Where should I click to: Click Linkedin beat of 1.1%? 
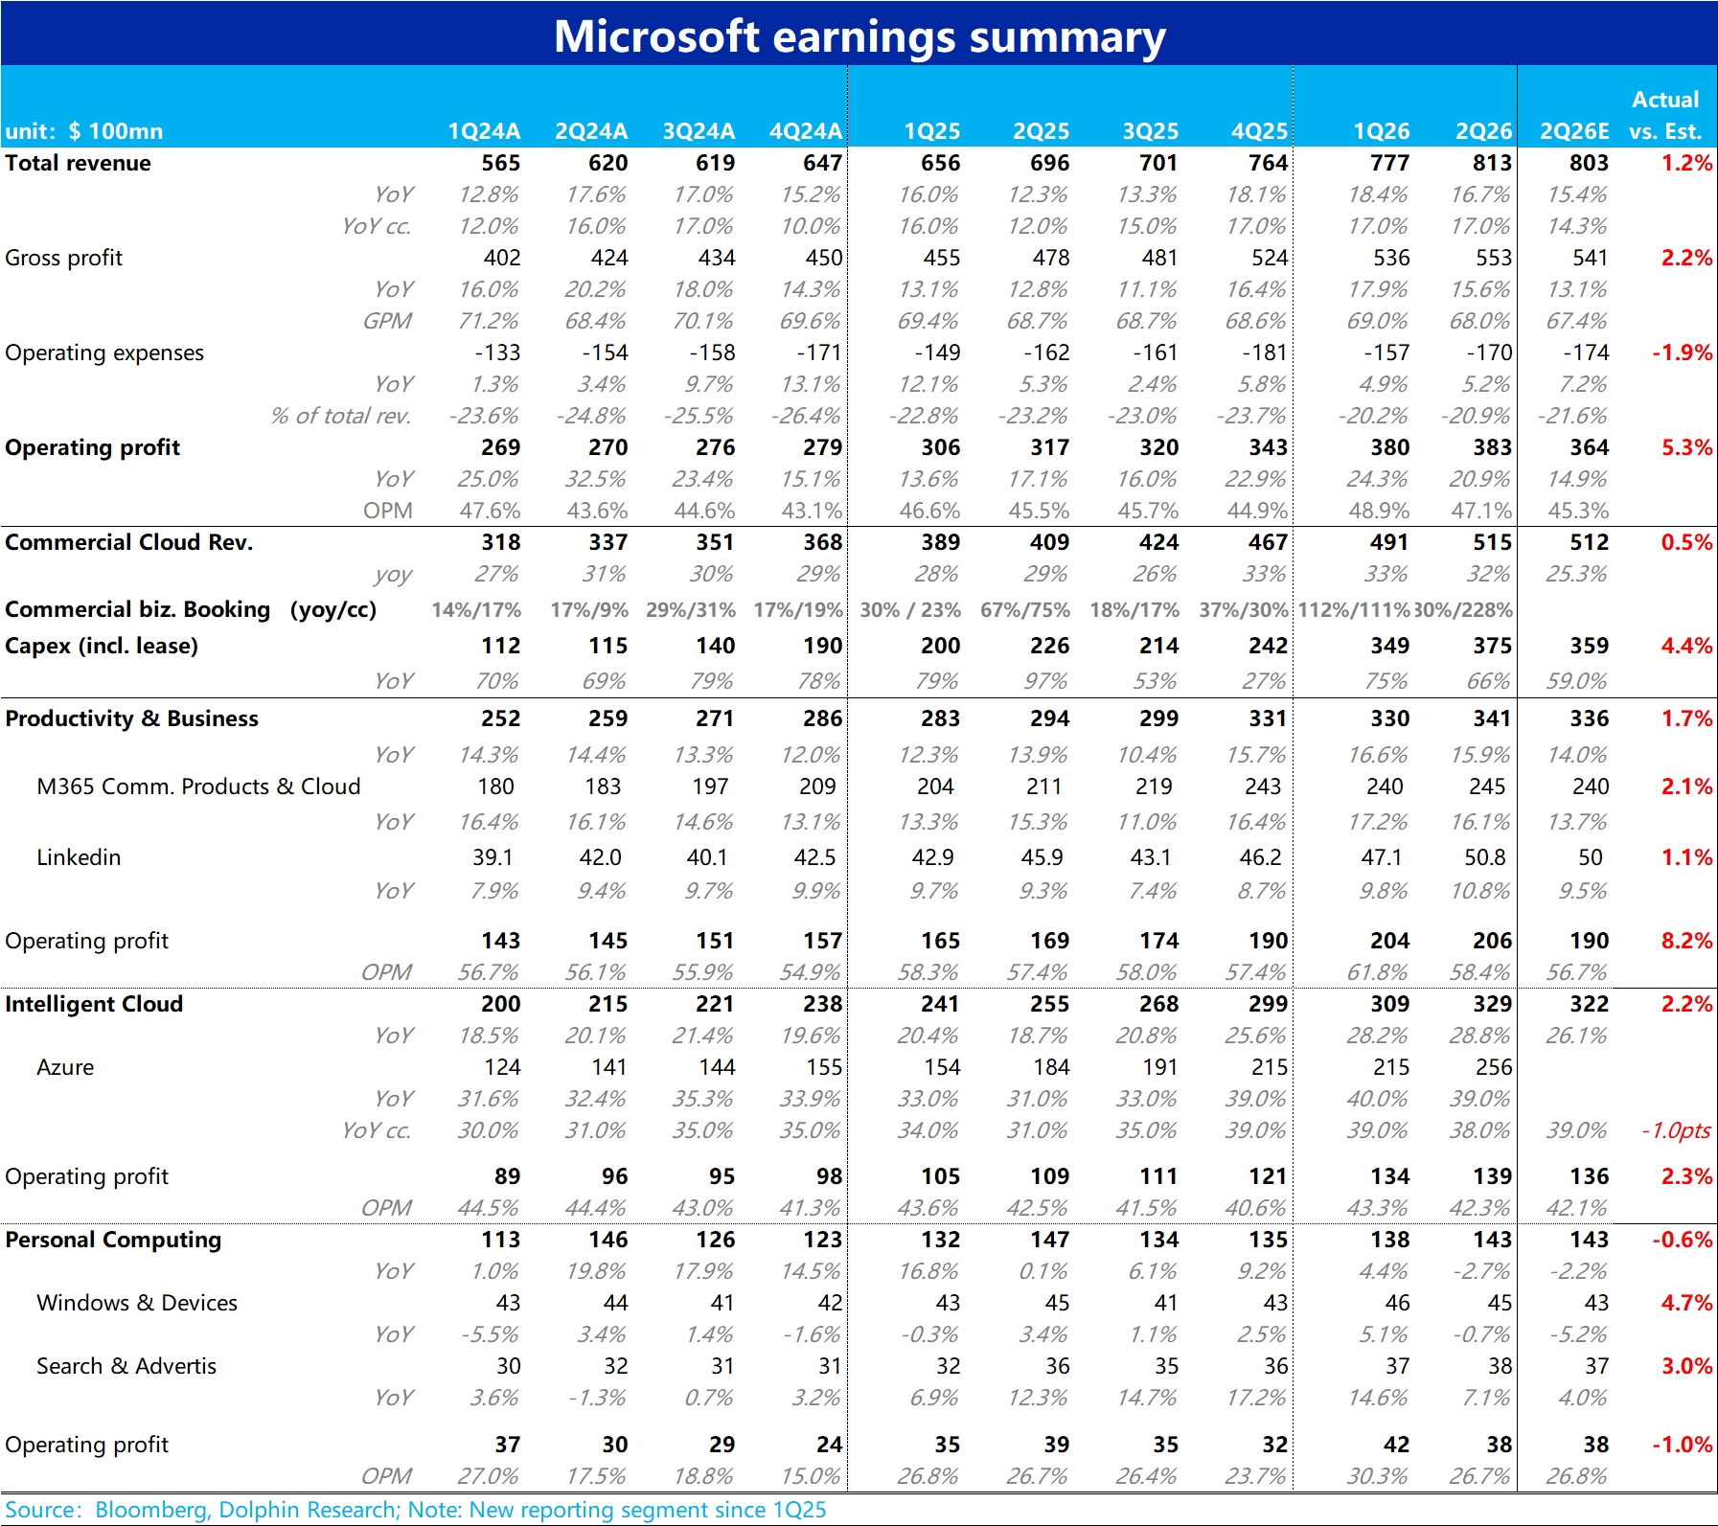pyautogui.click(x=1686, y=857)
